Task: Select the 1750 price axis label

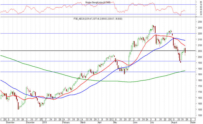Action: [x=200, y=86]
